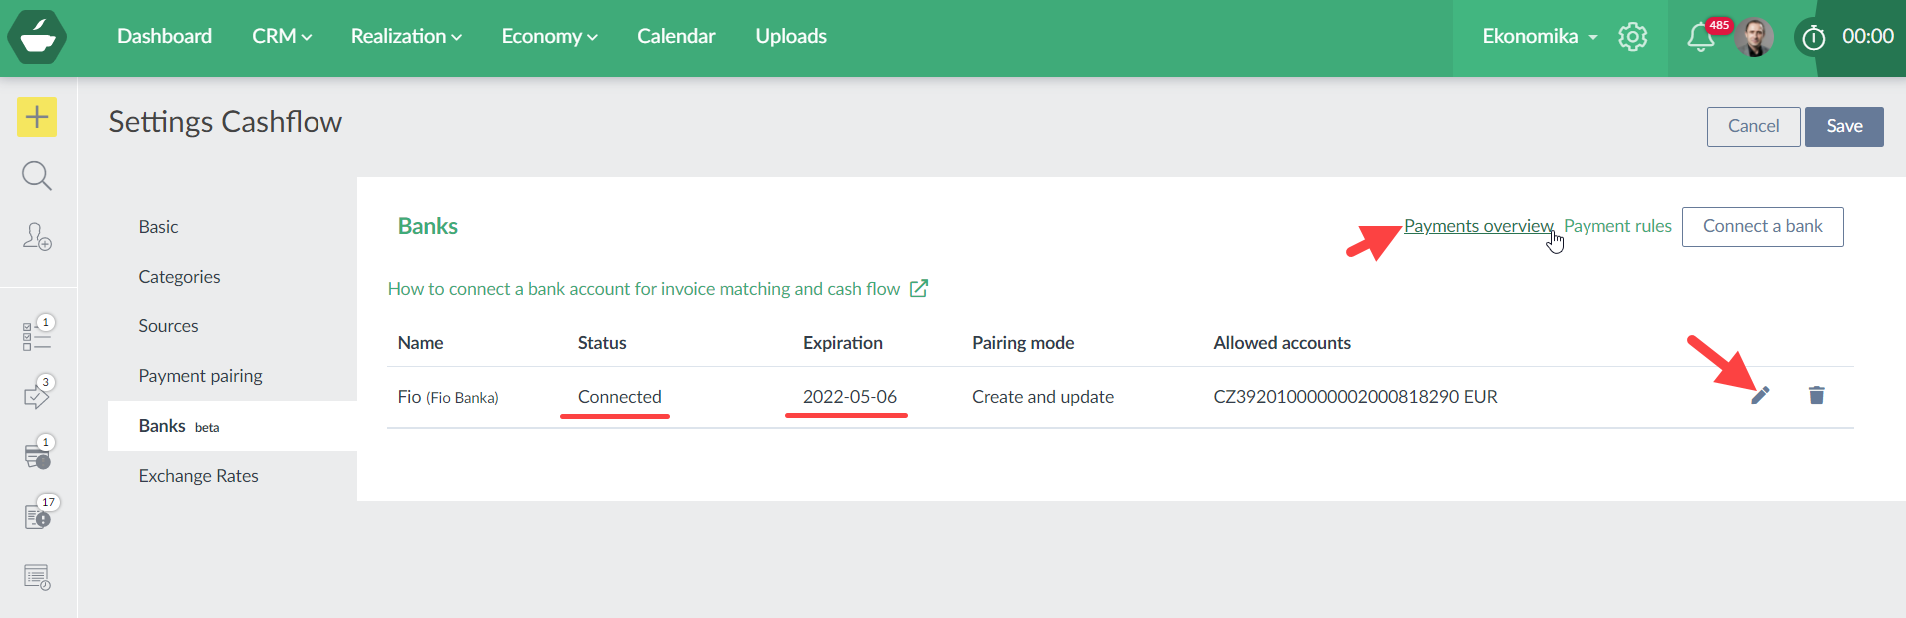Open the user avatar profile picture
The height and width of the screenshot is (618, 1906).
tap(1754, 38)
